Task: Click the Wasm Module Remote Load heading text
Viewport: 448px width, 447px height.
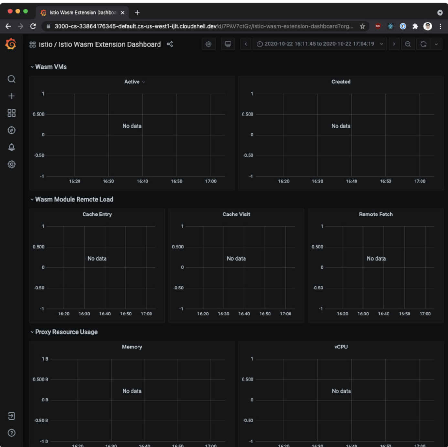Action: pyautogui.click(x=74, y=199)
